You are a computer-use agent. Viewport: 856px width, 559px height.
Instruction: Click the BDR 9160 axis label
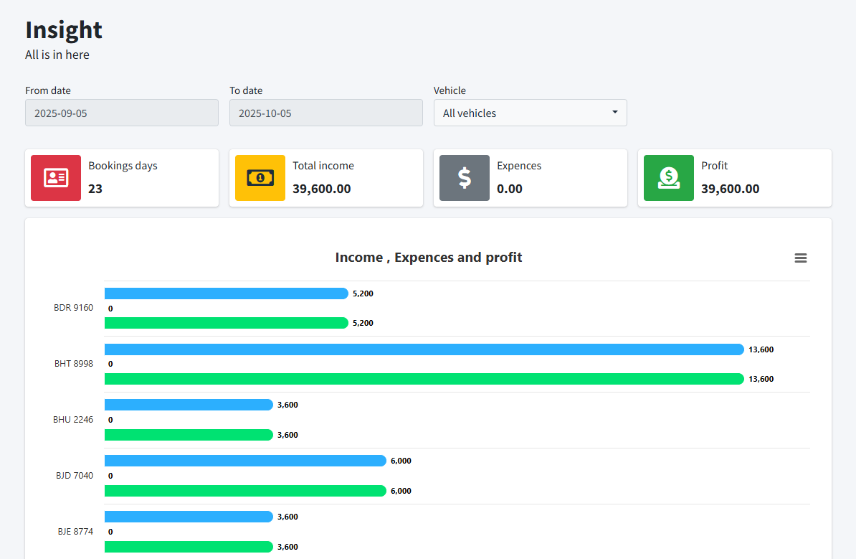point(74,308)
